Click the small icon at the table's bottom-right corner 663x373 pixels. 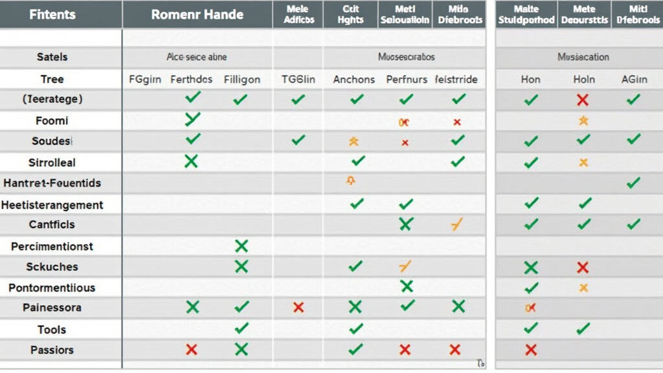pyautogui.click(x=480, y=363)
